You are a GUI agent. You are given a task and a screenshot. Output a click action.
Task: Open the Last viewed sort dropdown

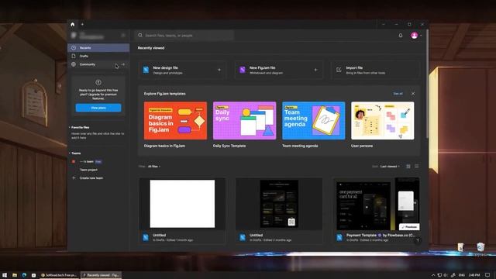coord(390,167)
